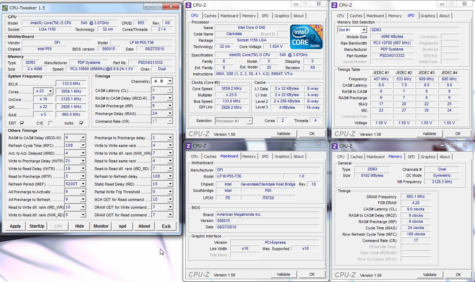The image size is (475, 282).
Task: Click the StartUp button
Action: coord(37,226)
